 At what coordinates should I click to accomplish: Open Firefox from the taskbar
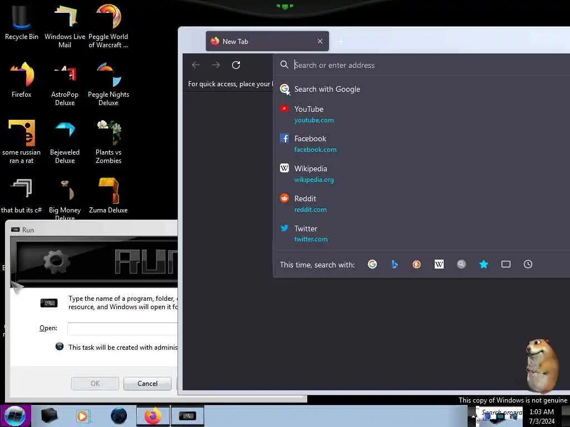[x=153, y=416]
